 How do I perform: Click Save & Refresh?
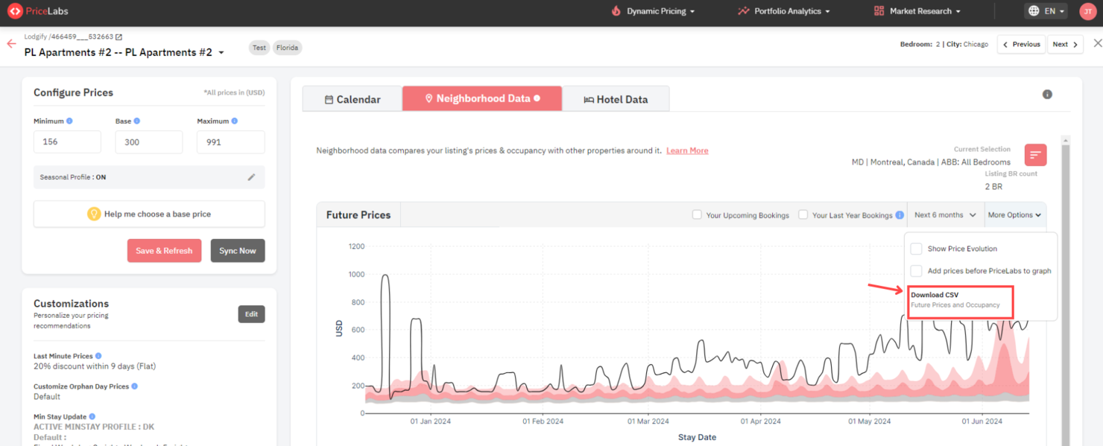(164, 250)
